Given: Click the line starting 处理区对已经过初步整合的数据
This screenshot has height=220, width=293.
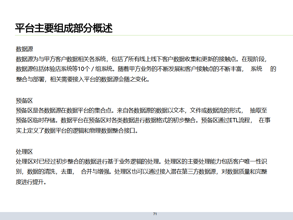Looking at the screenshot, I should tap(141, 161).
